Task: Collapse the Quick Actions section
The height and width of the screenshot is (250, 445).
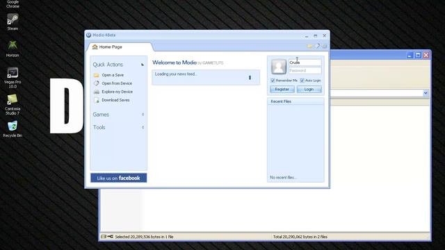Action: (x=143, y=65)
